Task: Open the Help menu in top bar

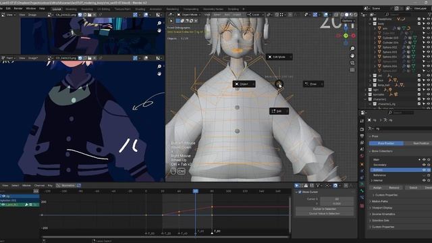Action: point(42,9)
